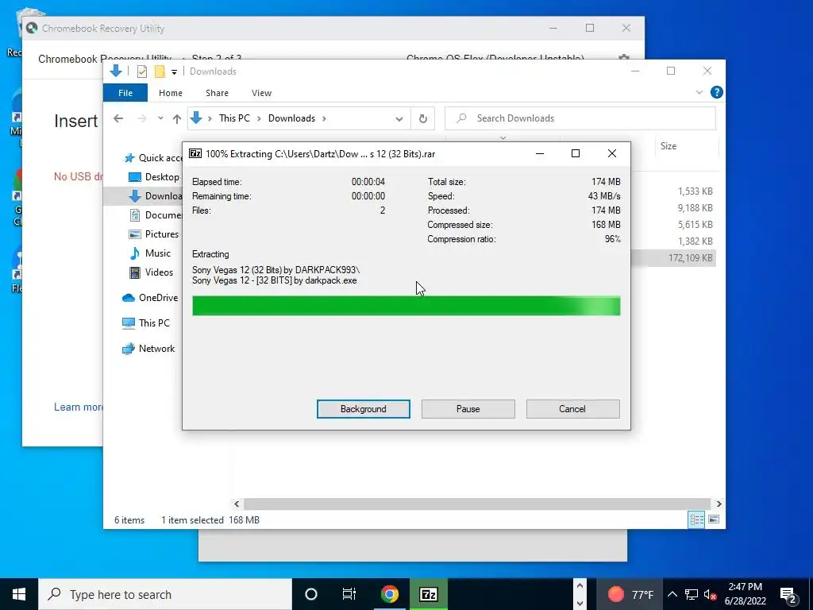Cancel the extraction process
The width and height of the screenshot is (813, 610).
pyautogui.click(x=572, y=409)
